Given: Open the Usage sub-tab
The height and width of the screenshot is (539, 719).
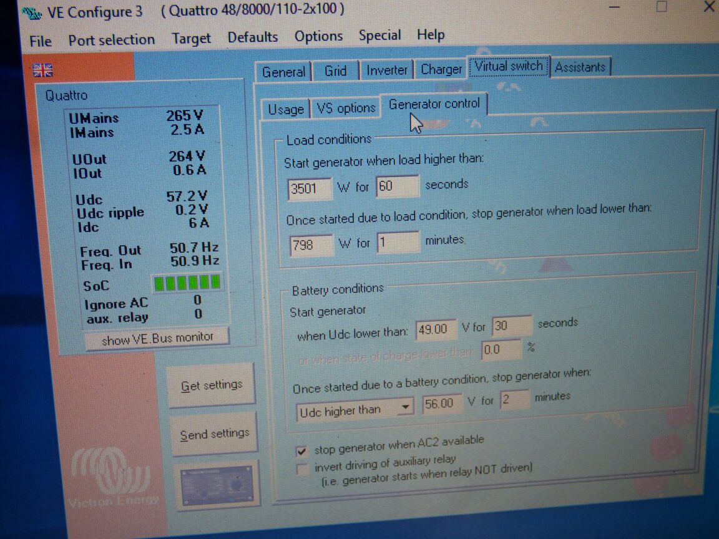Looking at the screenshot, I should click(x=286, y=110).
